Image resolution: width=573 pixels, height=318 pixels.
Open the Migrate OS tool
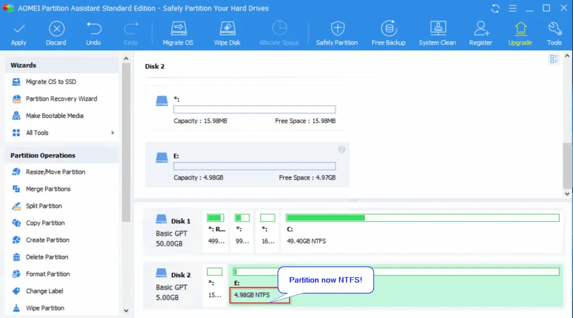(178, 29)
